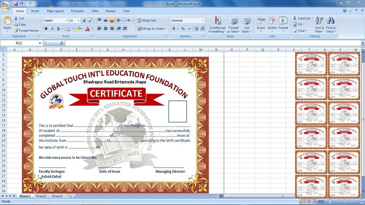Expand the Name Box dropdown
This screenshot has width=365, height=205.
[x=40, y=43]
